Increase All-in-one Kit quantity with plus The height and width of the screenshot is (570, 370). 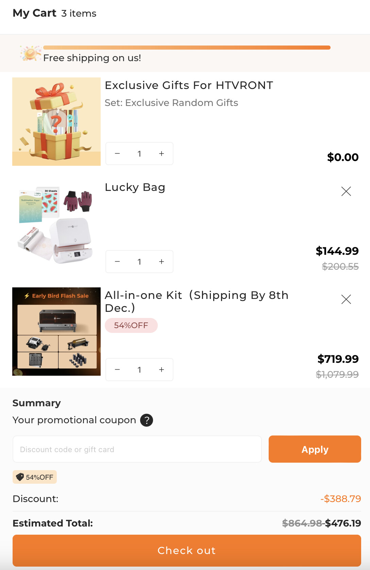[x=162, y=370]
